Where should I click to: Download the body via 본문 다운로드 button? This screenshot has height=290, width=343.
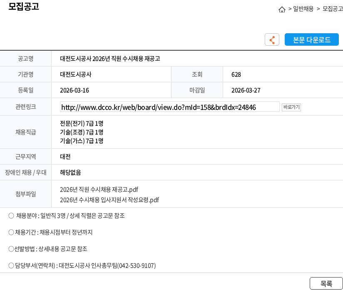pos(311,39)
